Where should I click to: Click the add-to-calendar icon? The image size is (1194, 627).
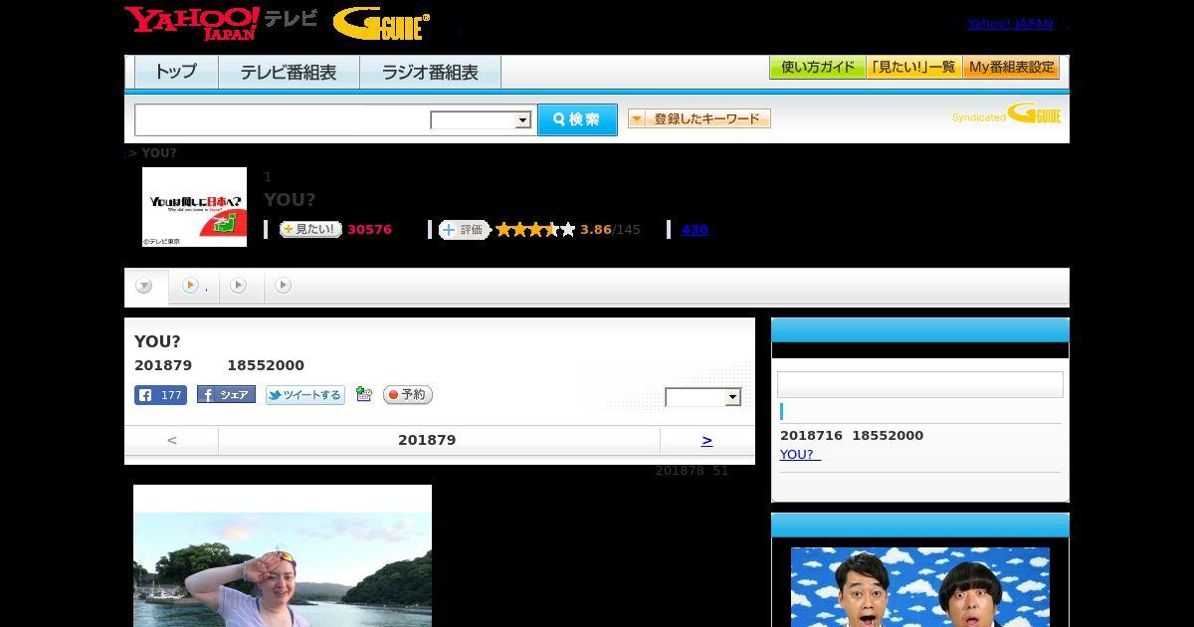[363, 395]
